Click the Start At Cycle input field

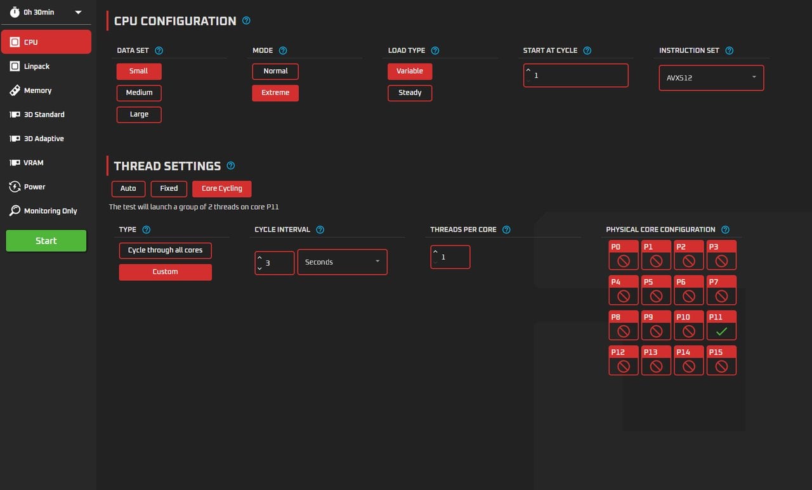[x=576, y=75]
